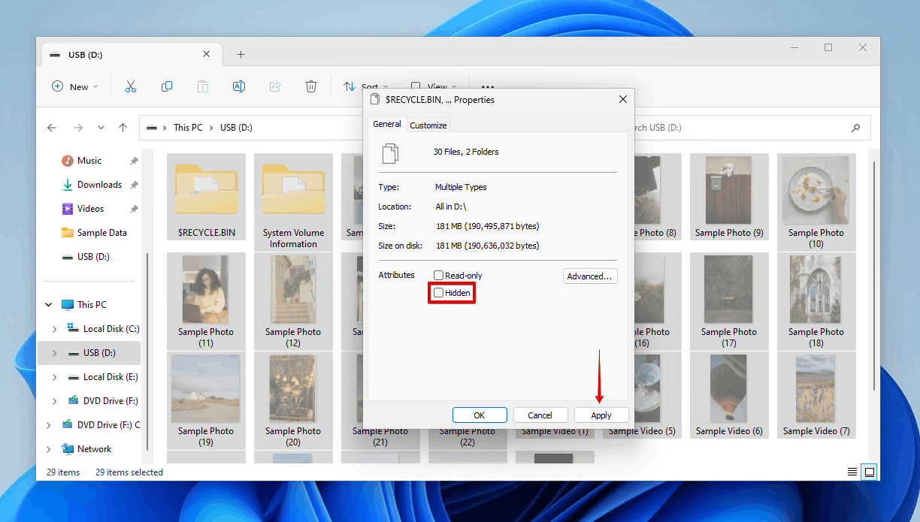Switch to details view icon in status bar
Image resolution: width=920 pixels, height=522 pixels.
pos(852,472)
